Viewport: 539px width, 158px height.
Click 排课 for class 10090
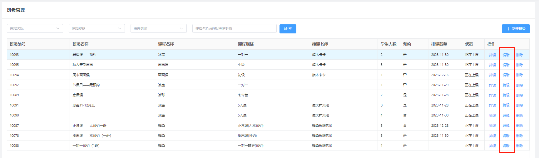point(492,116)
